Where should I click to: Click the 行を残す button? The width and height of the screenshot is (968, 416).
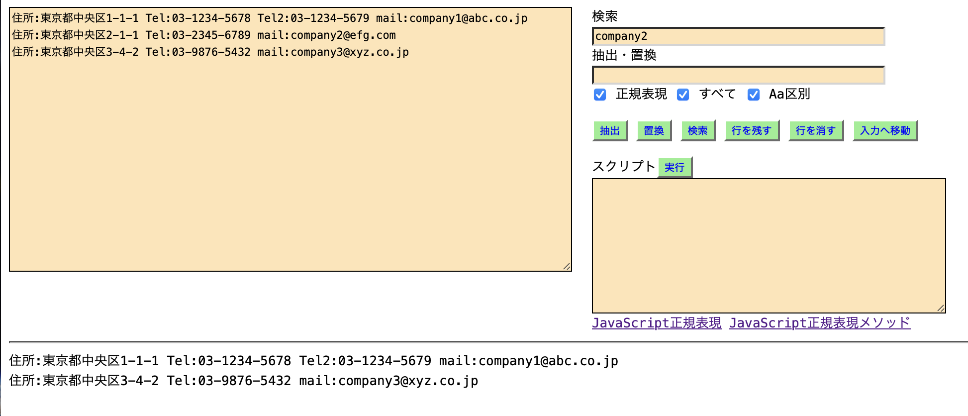point(751,130)
